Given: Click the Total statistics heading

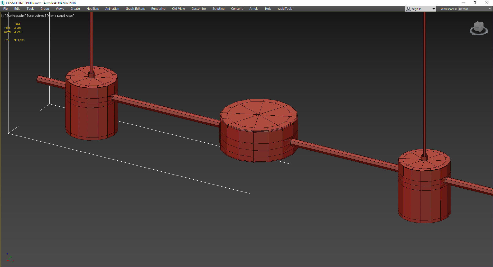Looking at the screenshot, I should point(17,24).
